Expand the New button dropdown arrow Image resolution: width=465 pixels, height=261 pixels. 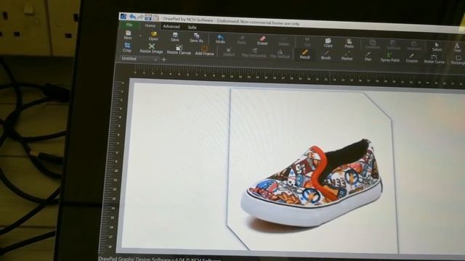[x=140, y=36]
